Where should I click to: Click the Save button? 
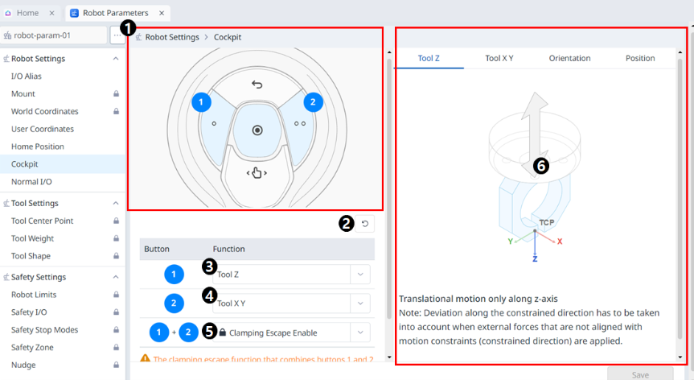(x=640, y=374)
